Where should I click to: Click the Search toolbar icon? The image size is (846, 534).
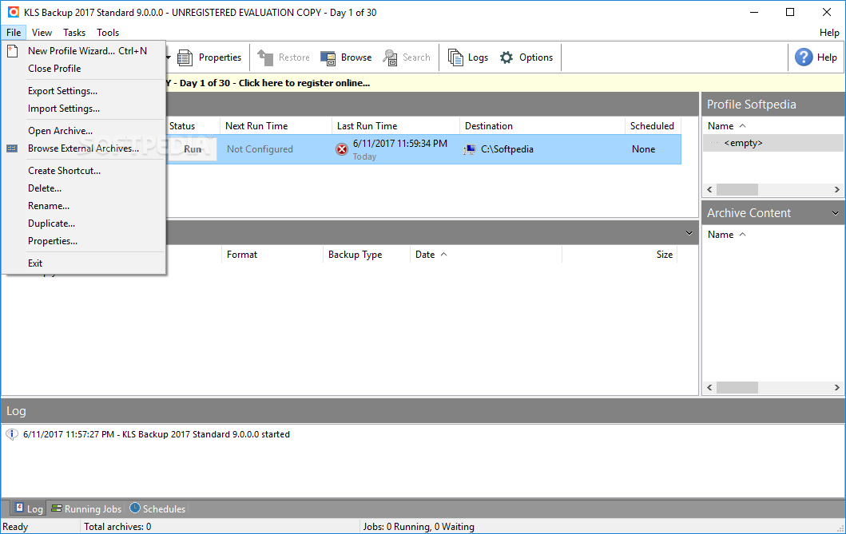(390, 57)
